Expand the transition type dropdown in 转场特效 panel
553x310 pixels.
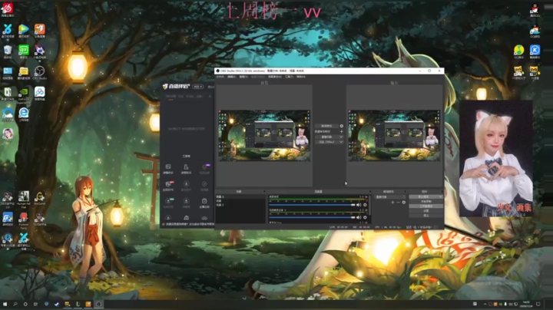point(390,197)
